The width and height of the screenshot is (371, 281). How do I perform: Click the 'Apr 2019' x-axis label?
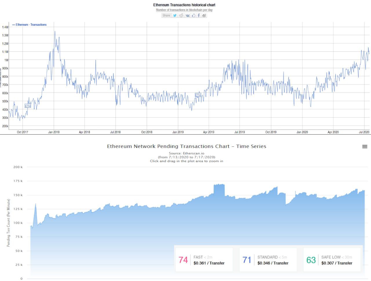click(x=209, y=132)
